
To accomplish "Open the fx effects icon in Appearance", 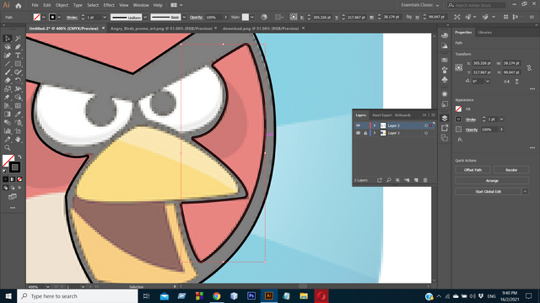I will point(460,140).
